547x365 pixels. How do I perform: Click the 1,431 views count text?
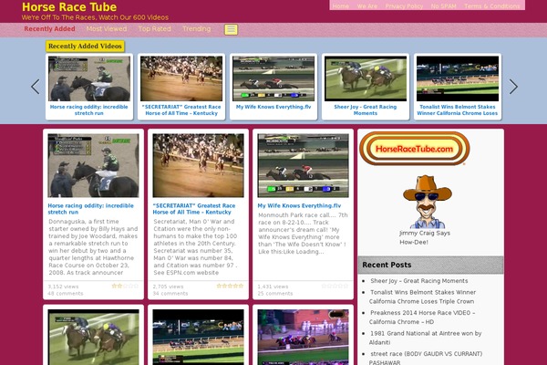[x=273, y=287]
